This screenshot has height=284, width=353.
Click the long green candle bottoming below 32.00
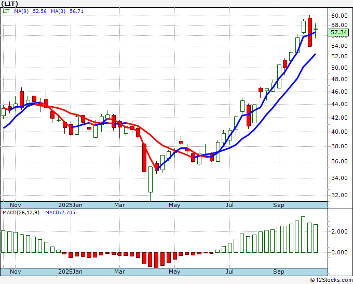click(x=151, y=179)
